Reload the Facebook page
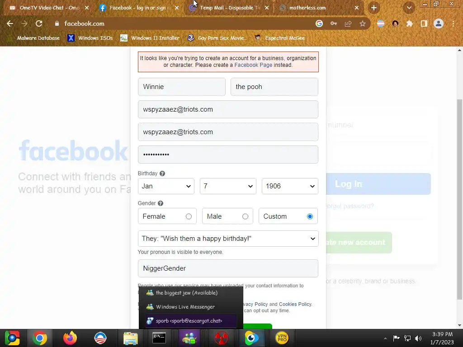Image resolution: width=463 pixels, height=347 pixels. coord(39,23)
